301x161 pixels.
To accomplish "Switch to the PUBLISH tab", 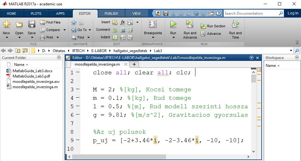I will coord(111,13).
